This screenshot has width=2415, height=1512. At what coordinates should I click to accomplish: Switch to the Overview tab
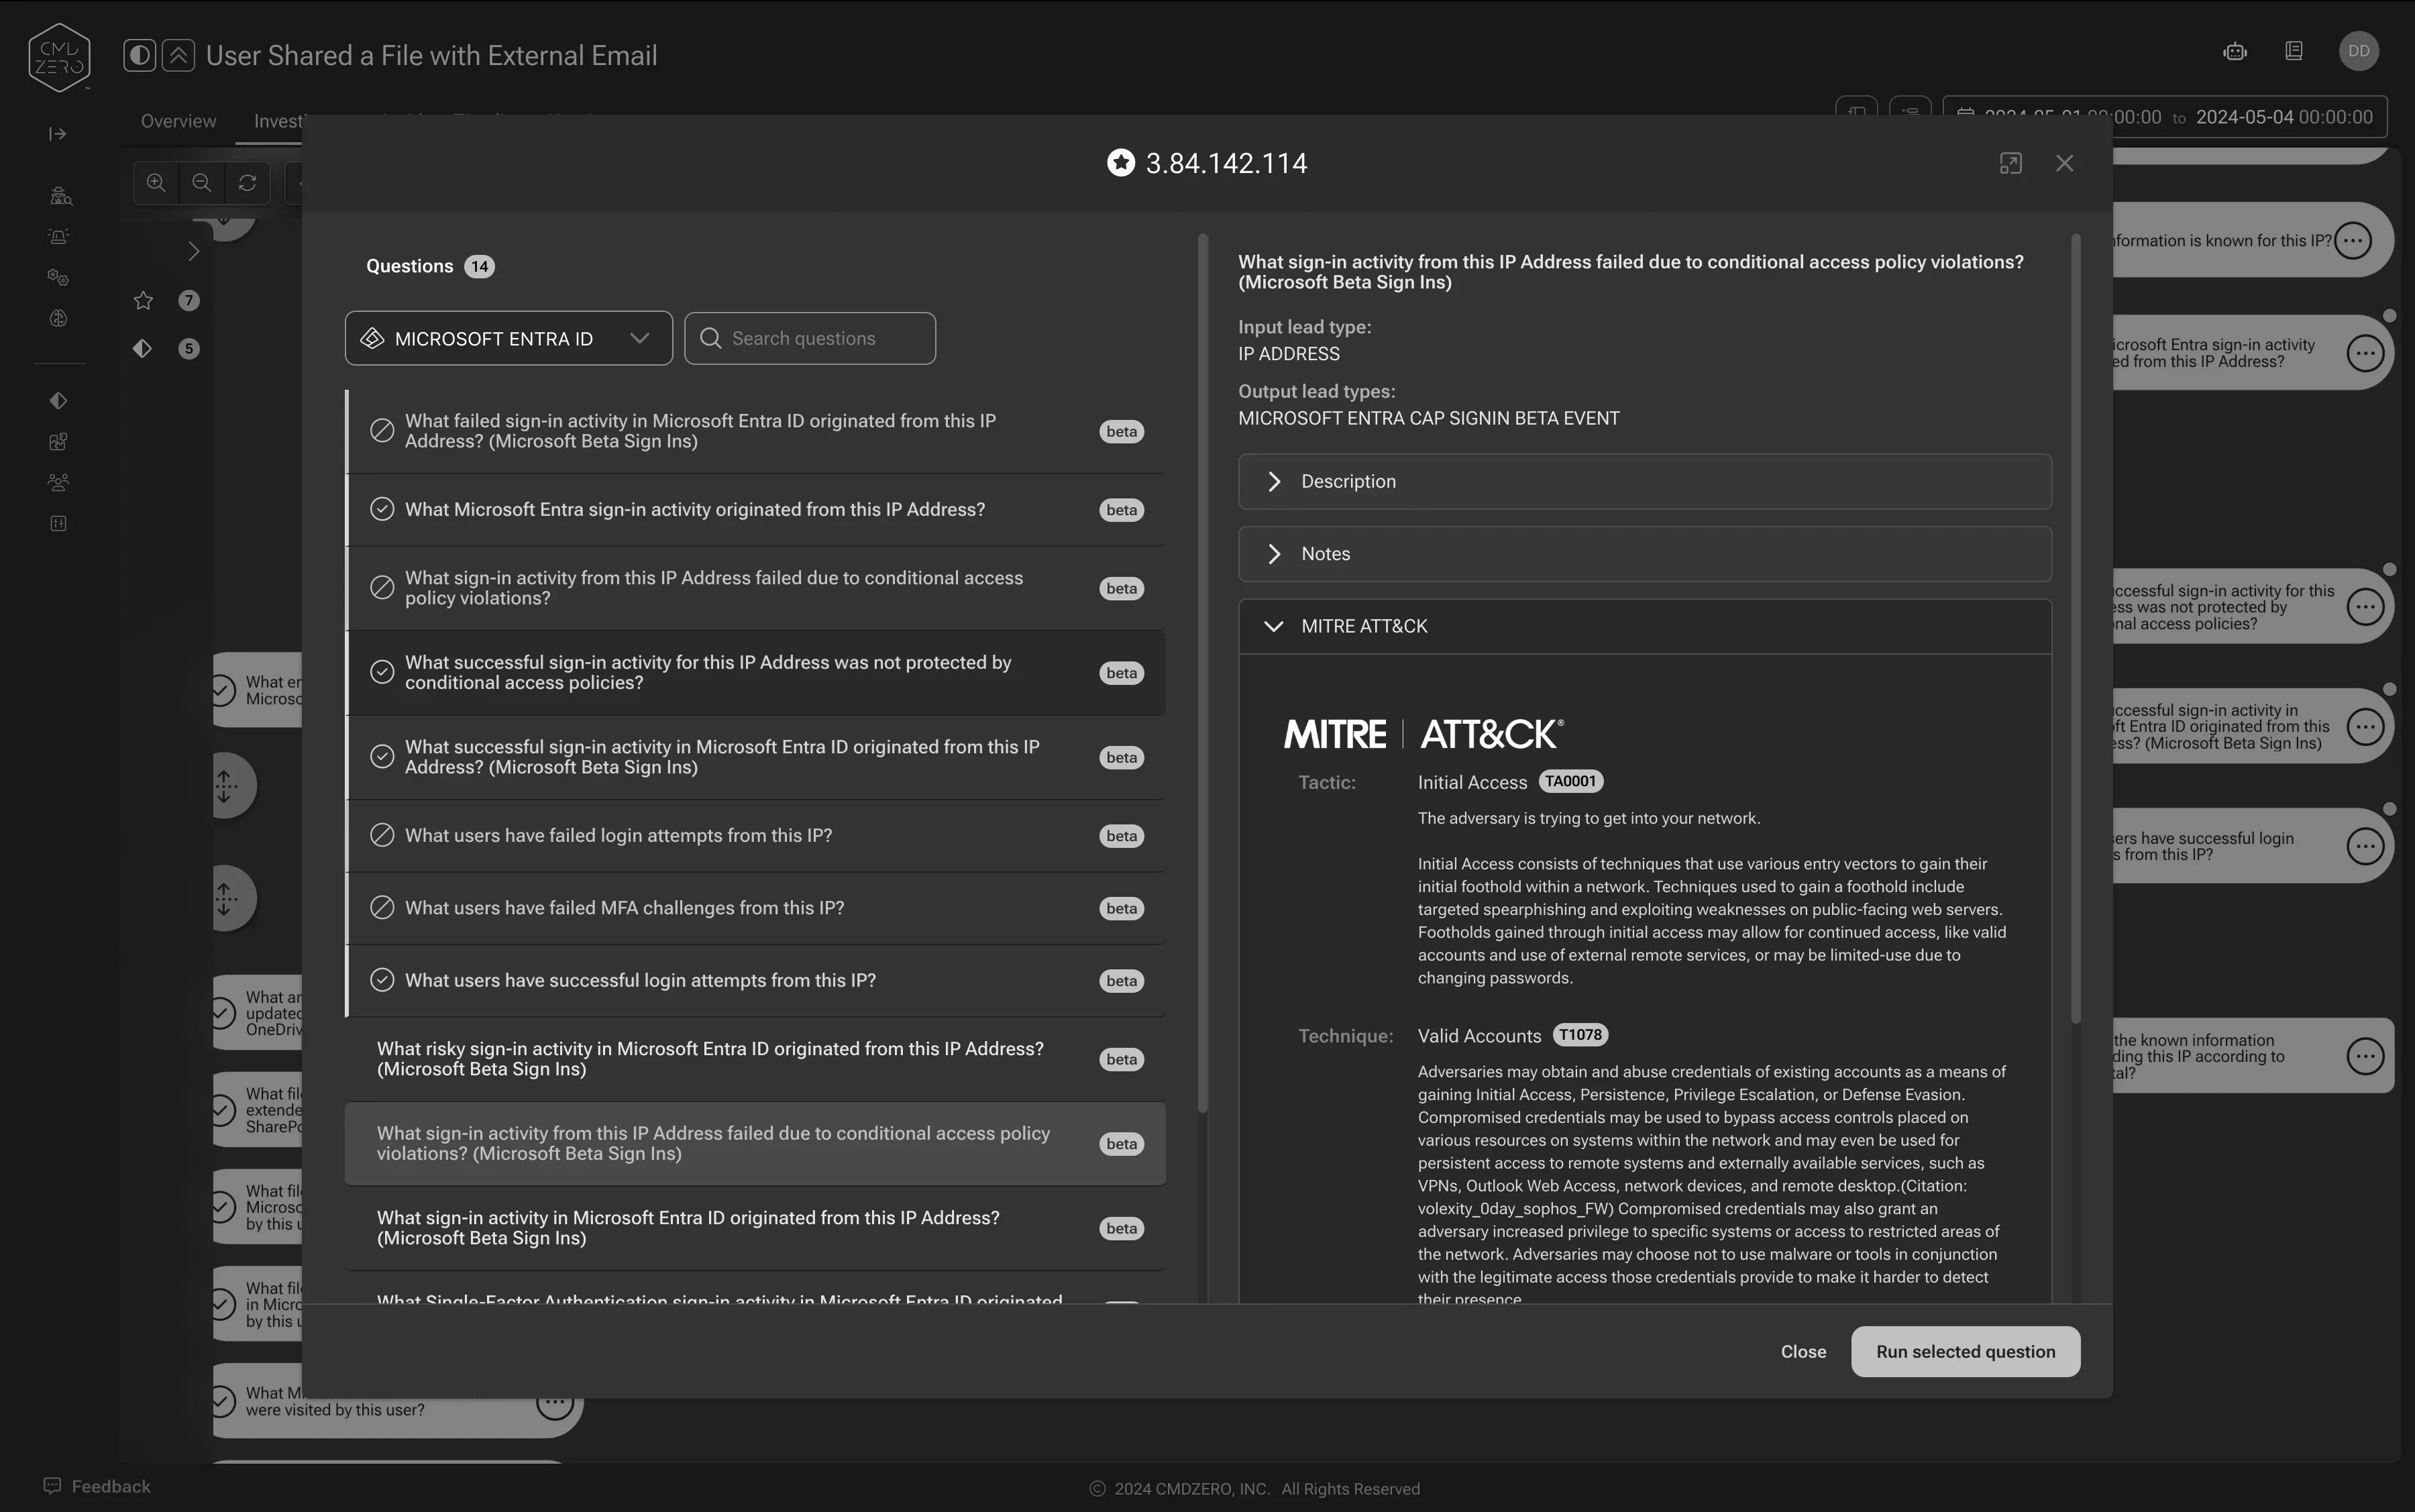click(178, 121)
